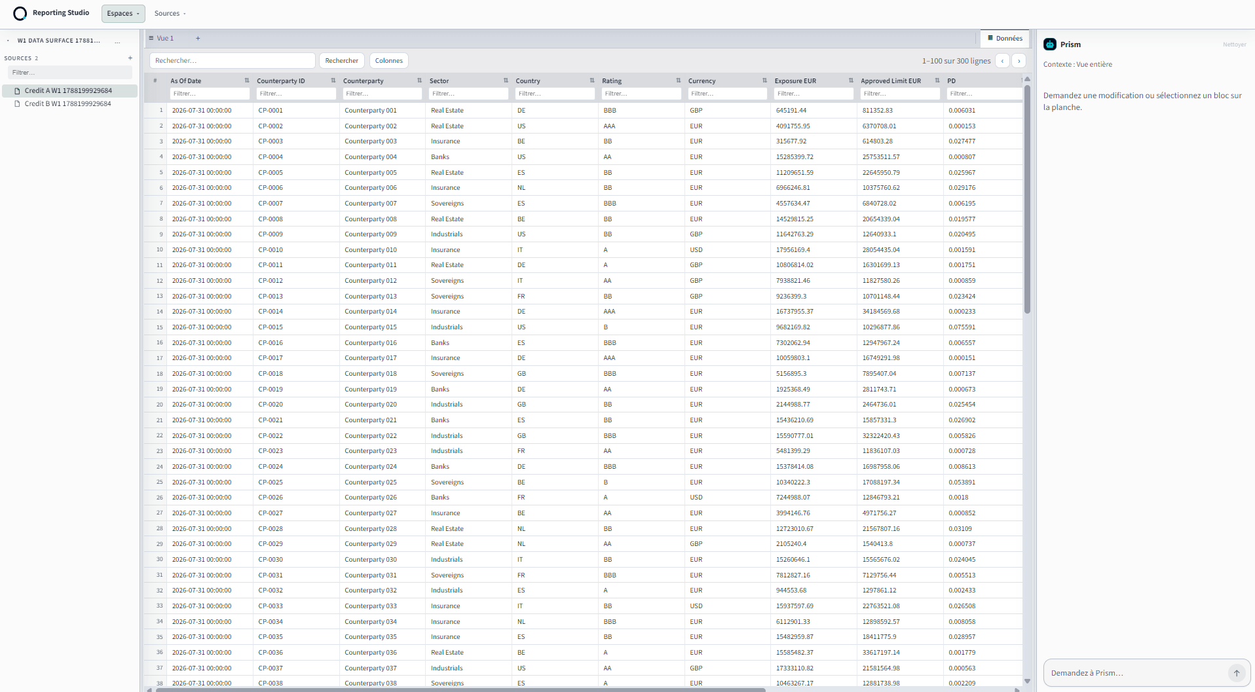Click Nettoyer to clear Prism chat
The height and width of the screenshot is (692, 1255).
coord(1234,45)
